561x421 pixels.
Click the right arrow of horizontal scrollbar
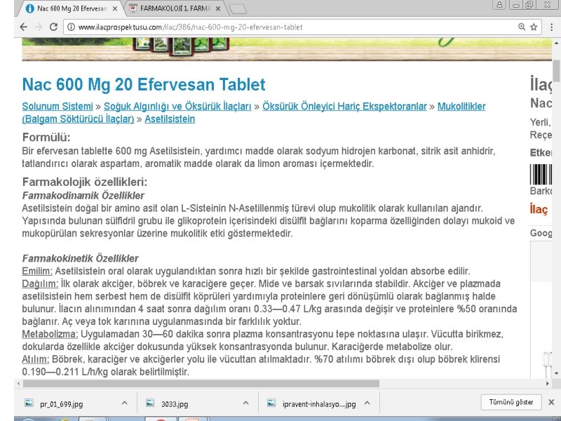547,383
